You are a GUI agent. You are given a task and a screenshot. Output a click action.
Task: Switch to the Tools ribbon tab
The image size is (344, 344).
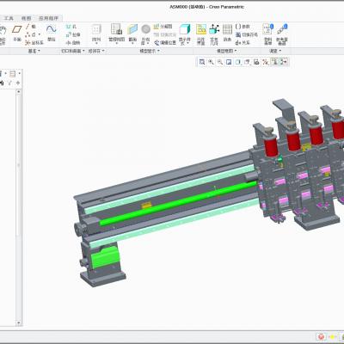click(x=9, y=18)
